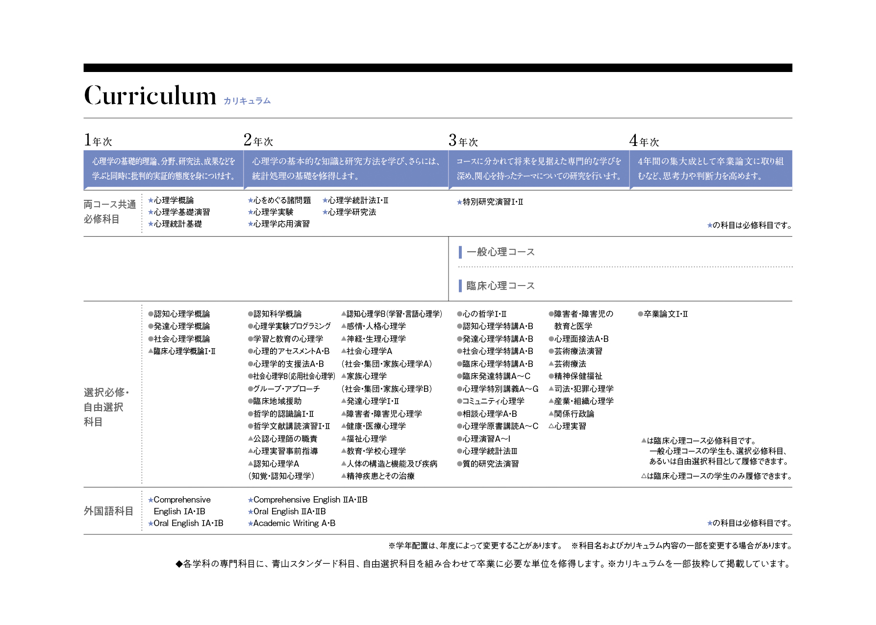Click 心理学的支援法A·B course

point(286,364)
